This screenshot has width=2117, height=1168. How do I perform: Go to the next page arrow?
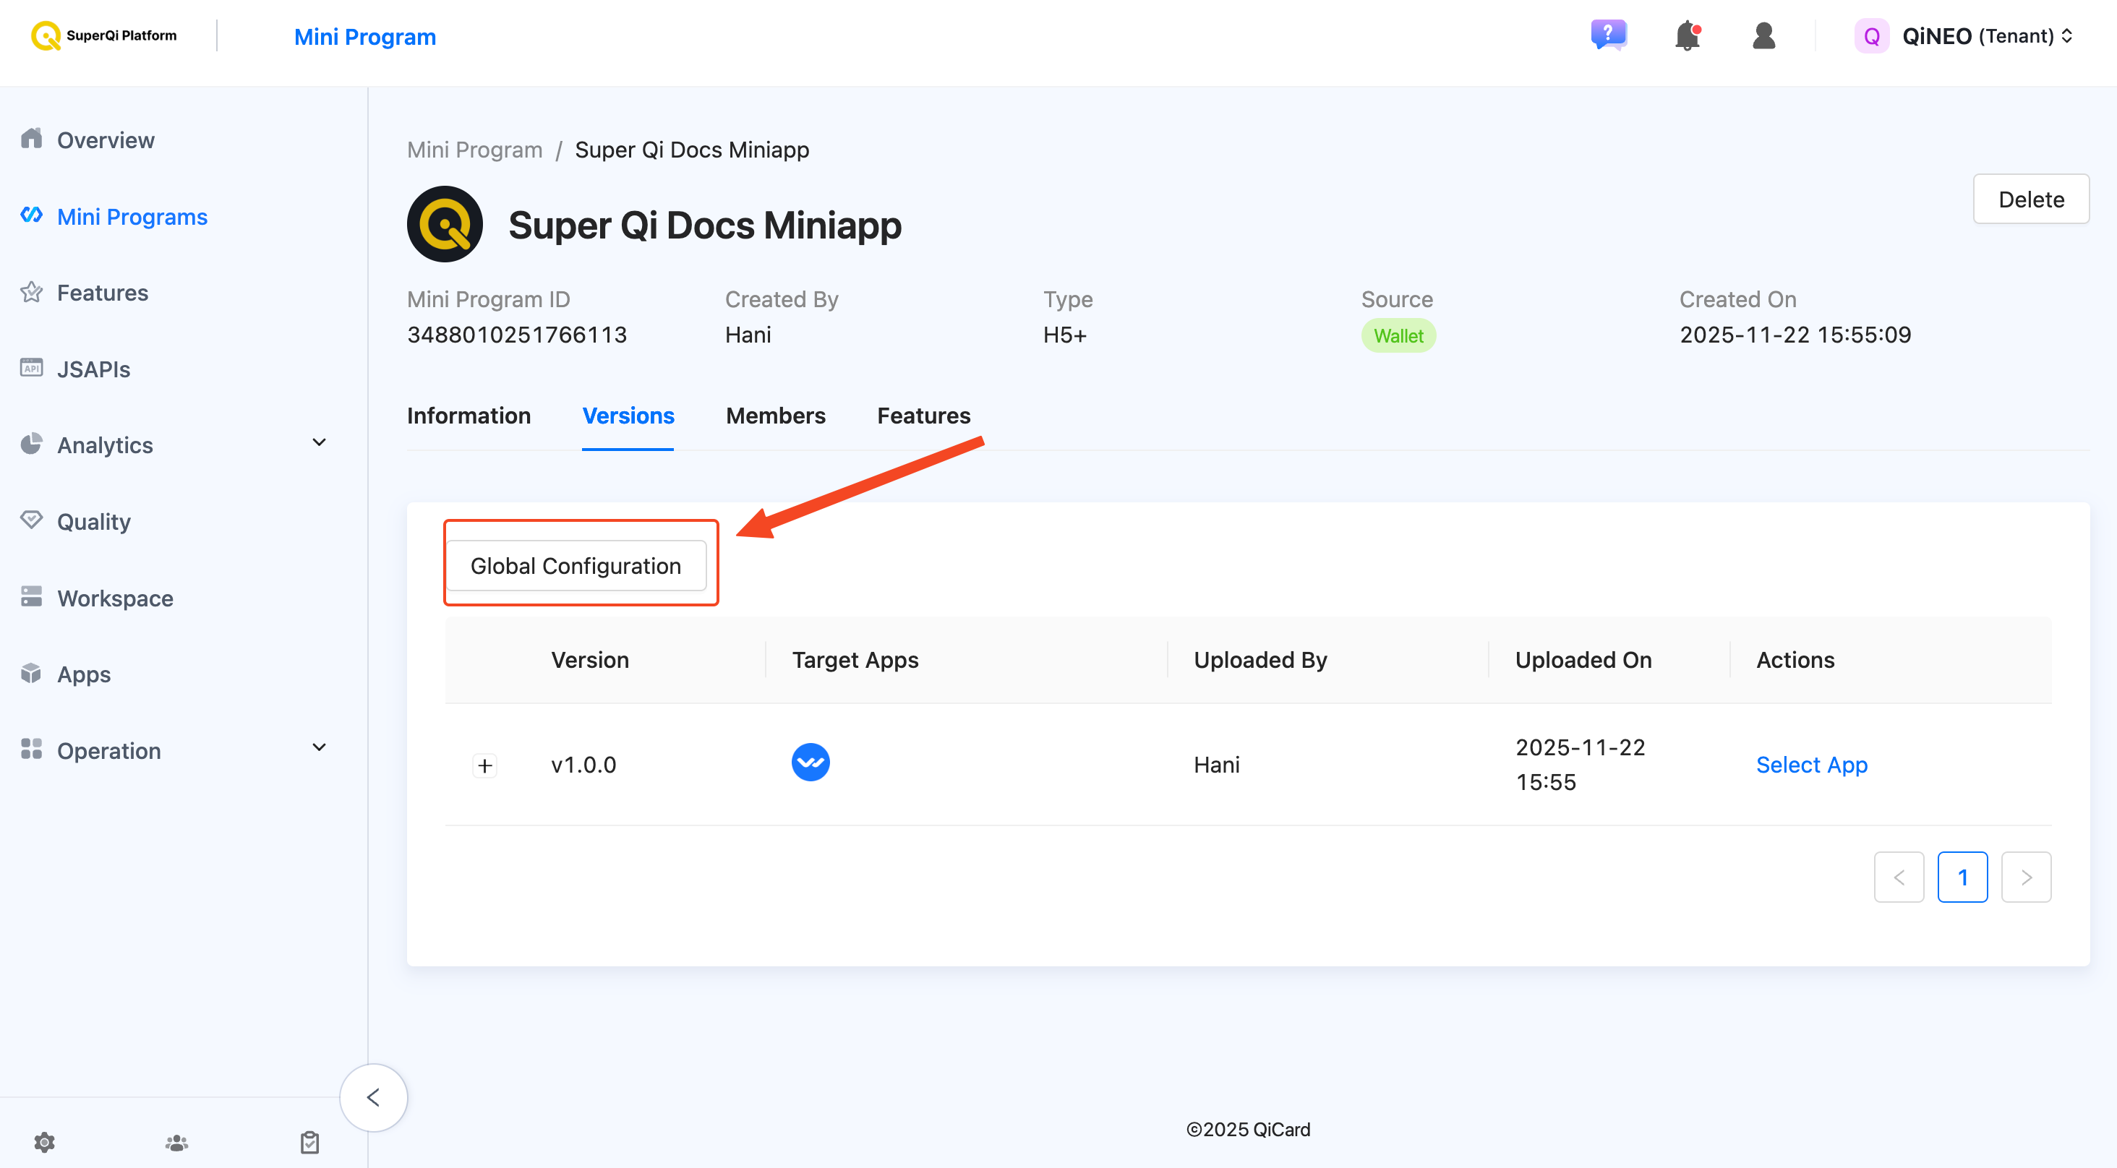[x=2026, y=877]
